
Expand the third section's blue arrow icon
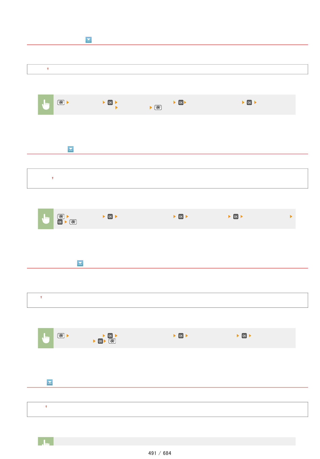click(x=80, y=263)
